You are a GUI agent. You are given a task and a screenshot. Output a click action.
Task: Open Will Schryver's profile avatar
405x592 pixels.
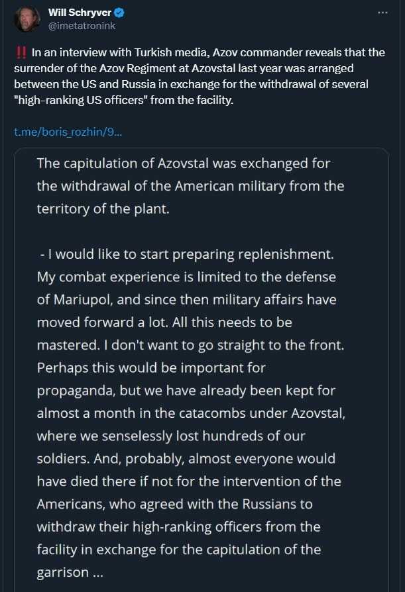27,19
